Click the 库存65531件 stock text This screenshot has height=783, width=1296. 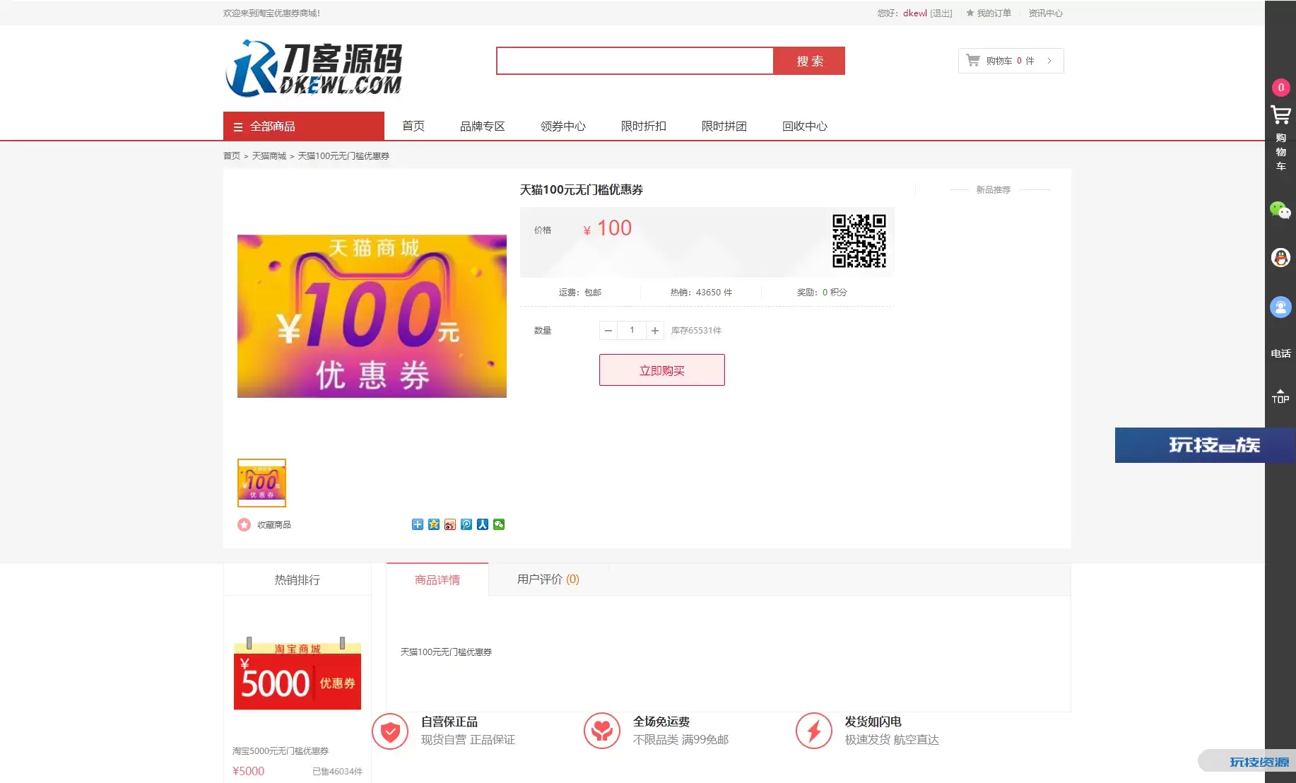pos(696,330)
